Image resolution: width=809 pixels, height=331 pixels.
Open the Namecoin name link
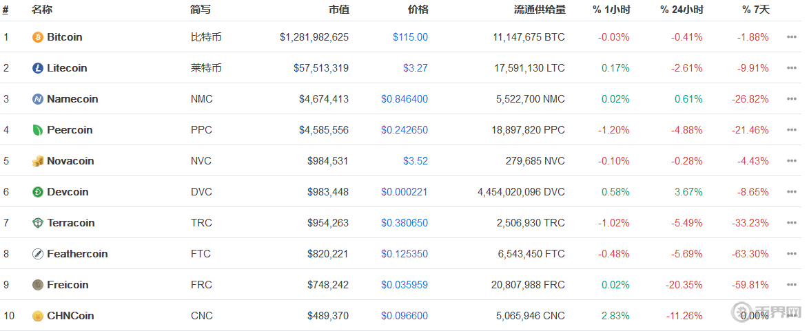(73, 99)
